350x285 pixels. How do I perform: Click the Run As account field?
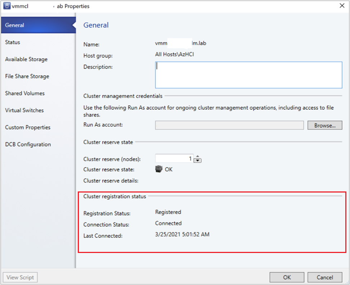point(229,125)
